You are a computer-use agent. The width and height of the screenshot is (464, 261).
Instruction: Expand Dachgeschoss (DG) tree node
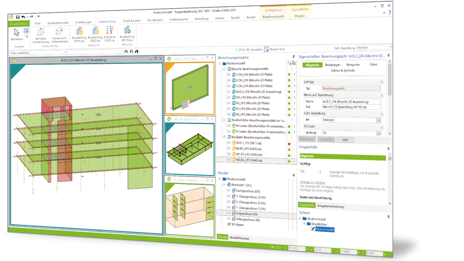(229, 191)
